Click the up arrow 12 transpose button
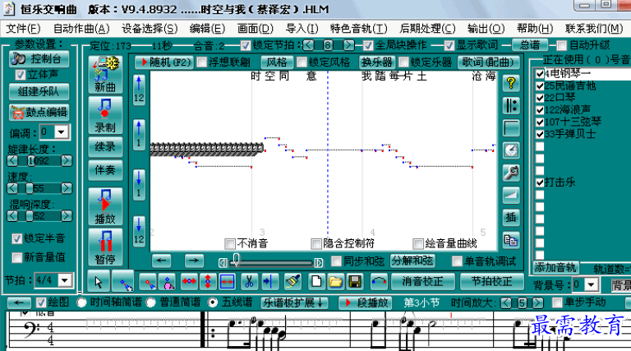631x351 pixels. tap(139, 90)
